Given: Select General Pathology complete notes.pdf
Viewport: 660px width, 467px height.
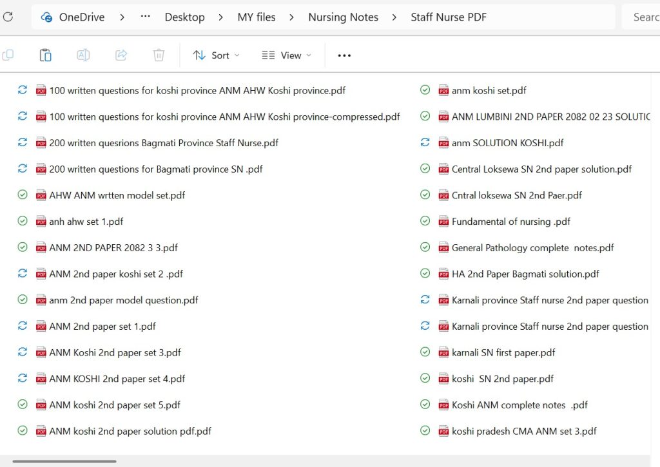Looking at the screenshot, I should point(532,248).
